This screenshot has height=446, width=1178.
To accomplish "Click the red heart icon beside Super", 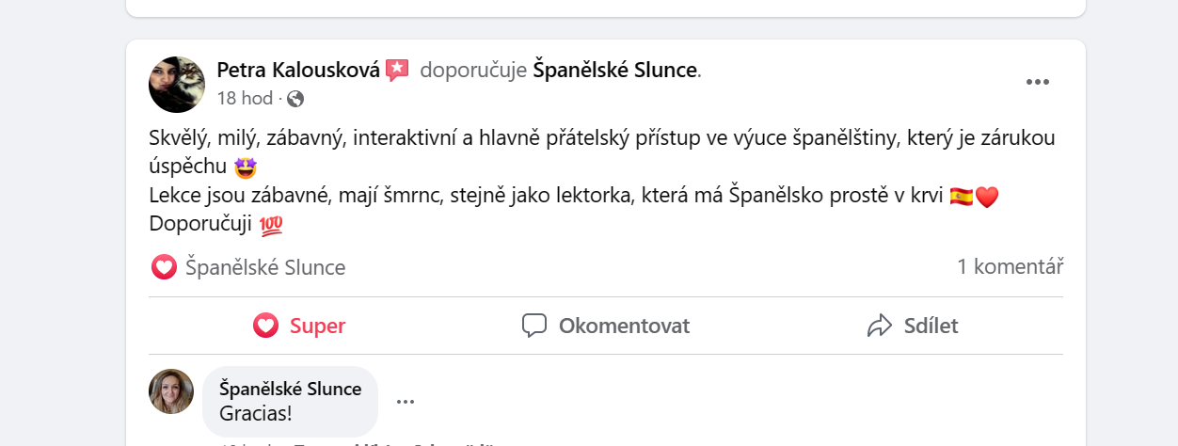I will tap(265, 327).
